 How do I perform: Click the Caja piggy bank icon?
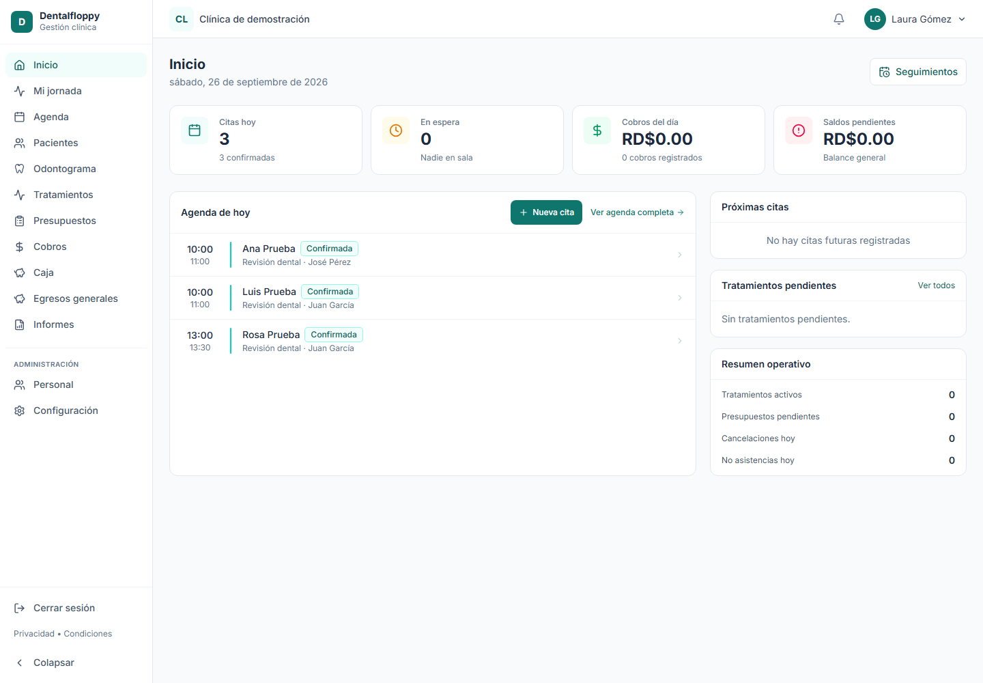[20, 273]
